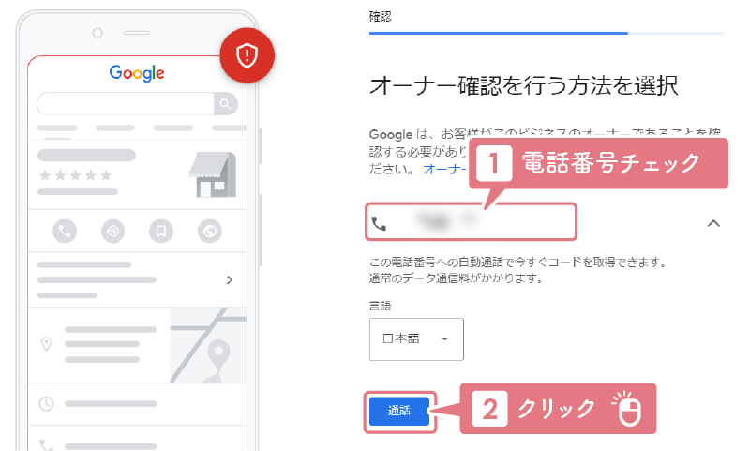Click the right chevron in business details row
The image size is (750, 451).
[x=230, y=279]
